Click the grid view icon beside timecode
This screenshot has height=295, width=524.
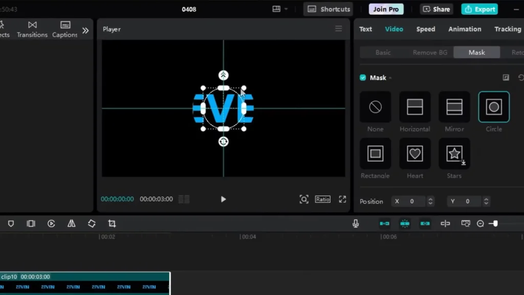(x=184, y=199)
